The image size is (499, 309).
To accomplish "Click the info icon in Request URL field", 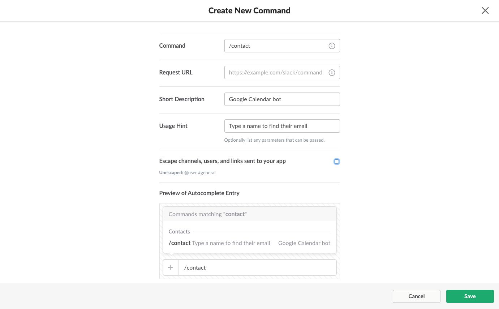I will [332, 73].
